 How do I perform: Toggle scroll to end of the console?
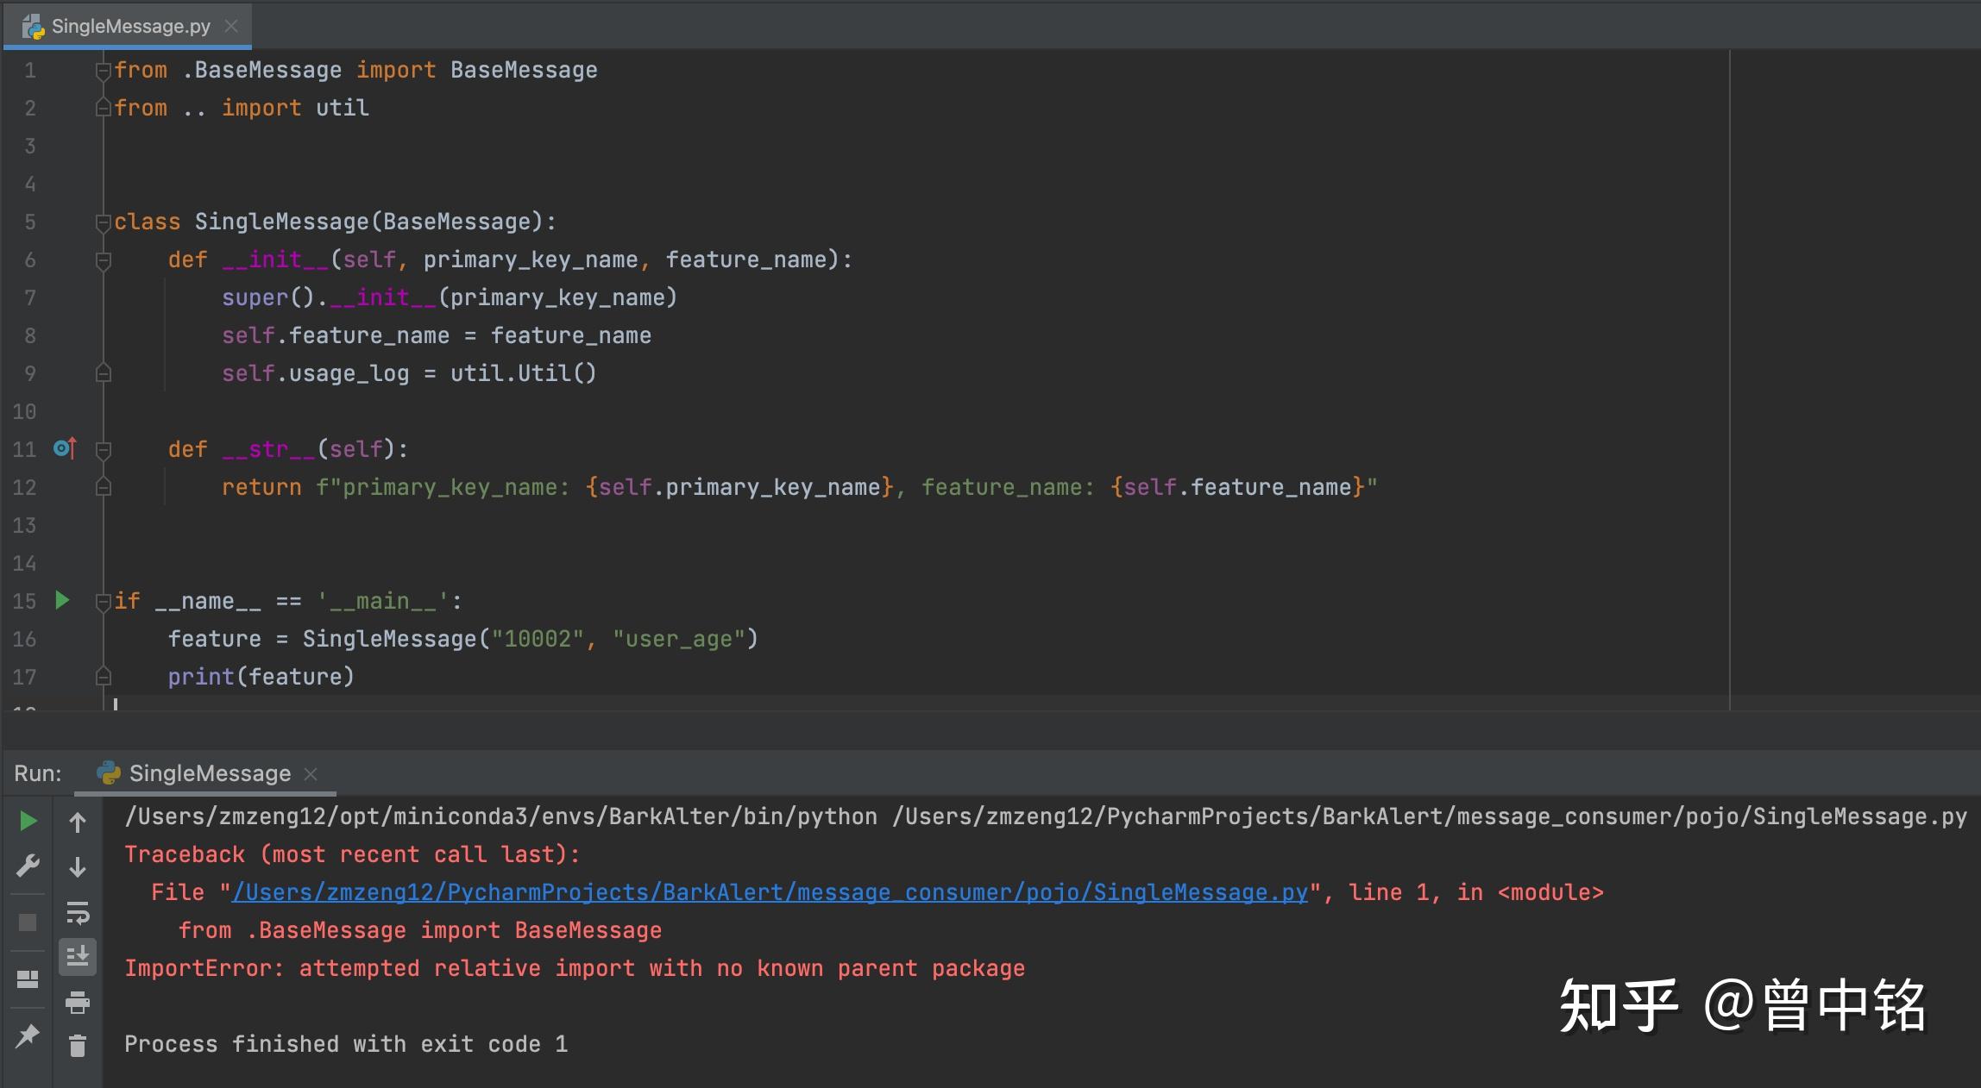[78, 956]
